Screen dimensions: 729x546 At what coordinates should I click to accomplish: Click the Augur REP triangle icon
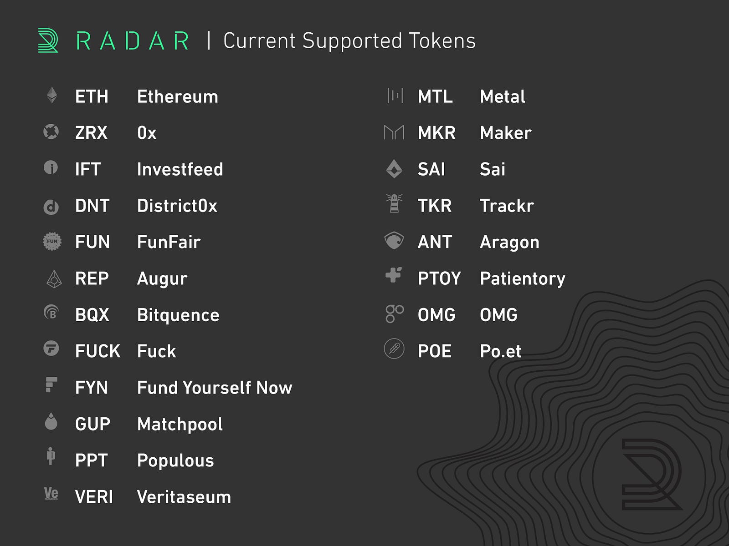(54, 279)
